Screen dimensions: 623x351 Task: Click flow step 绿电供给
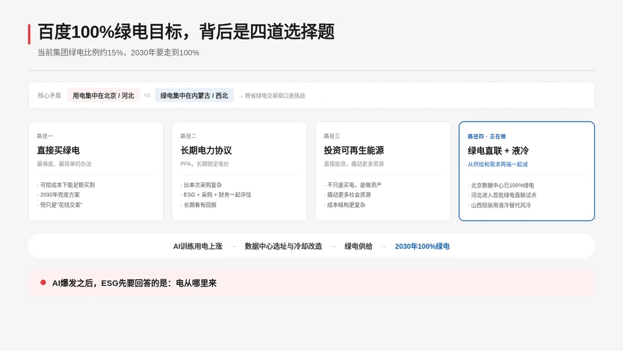pyautogui.click(x=358, y=246)
